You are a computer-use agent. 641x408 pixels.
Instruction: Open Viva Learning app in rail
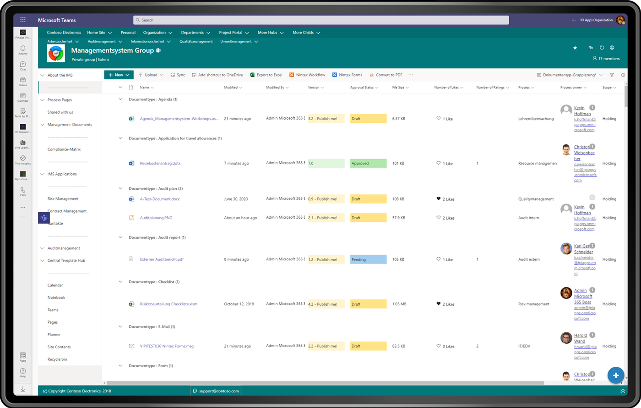(x=23, y=144)
